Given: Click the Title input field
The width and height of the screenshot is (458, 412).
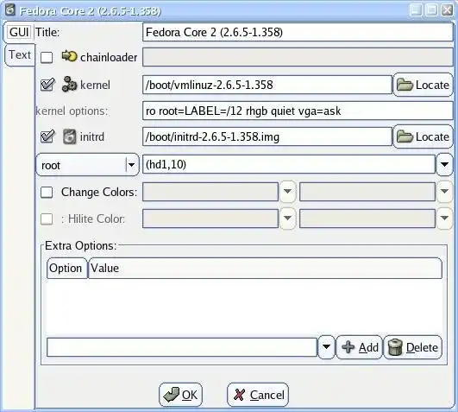Looking at the screenshot, I should 298,32.
